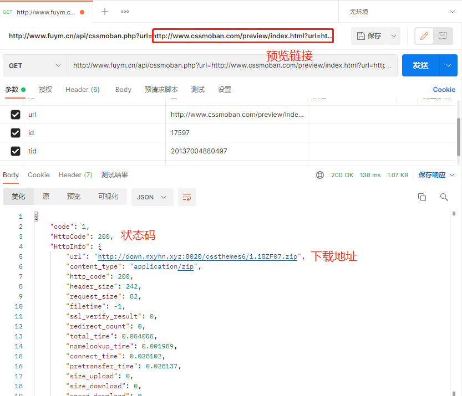The width and height of the screenshot is (462, 396).
Task: Click the request name title text
Action: click(x=171, y=36)
